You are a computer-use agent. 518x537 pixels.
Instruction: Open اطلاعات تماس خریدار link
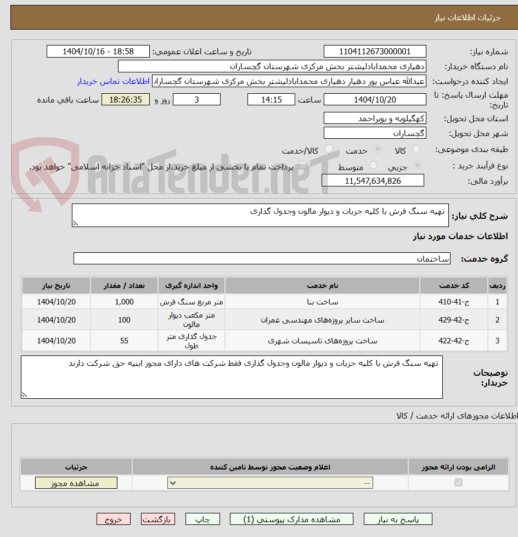pyautogui.click(x=113, y=81)
